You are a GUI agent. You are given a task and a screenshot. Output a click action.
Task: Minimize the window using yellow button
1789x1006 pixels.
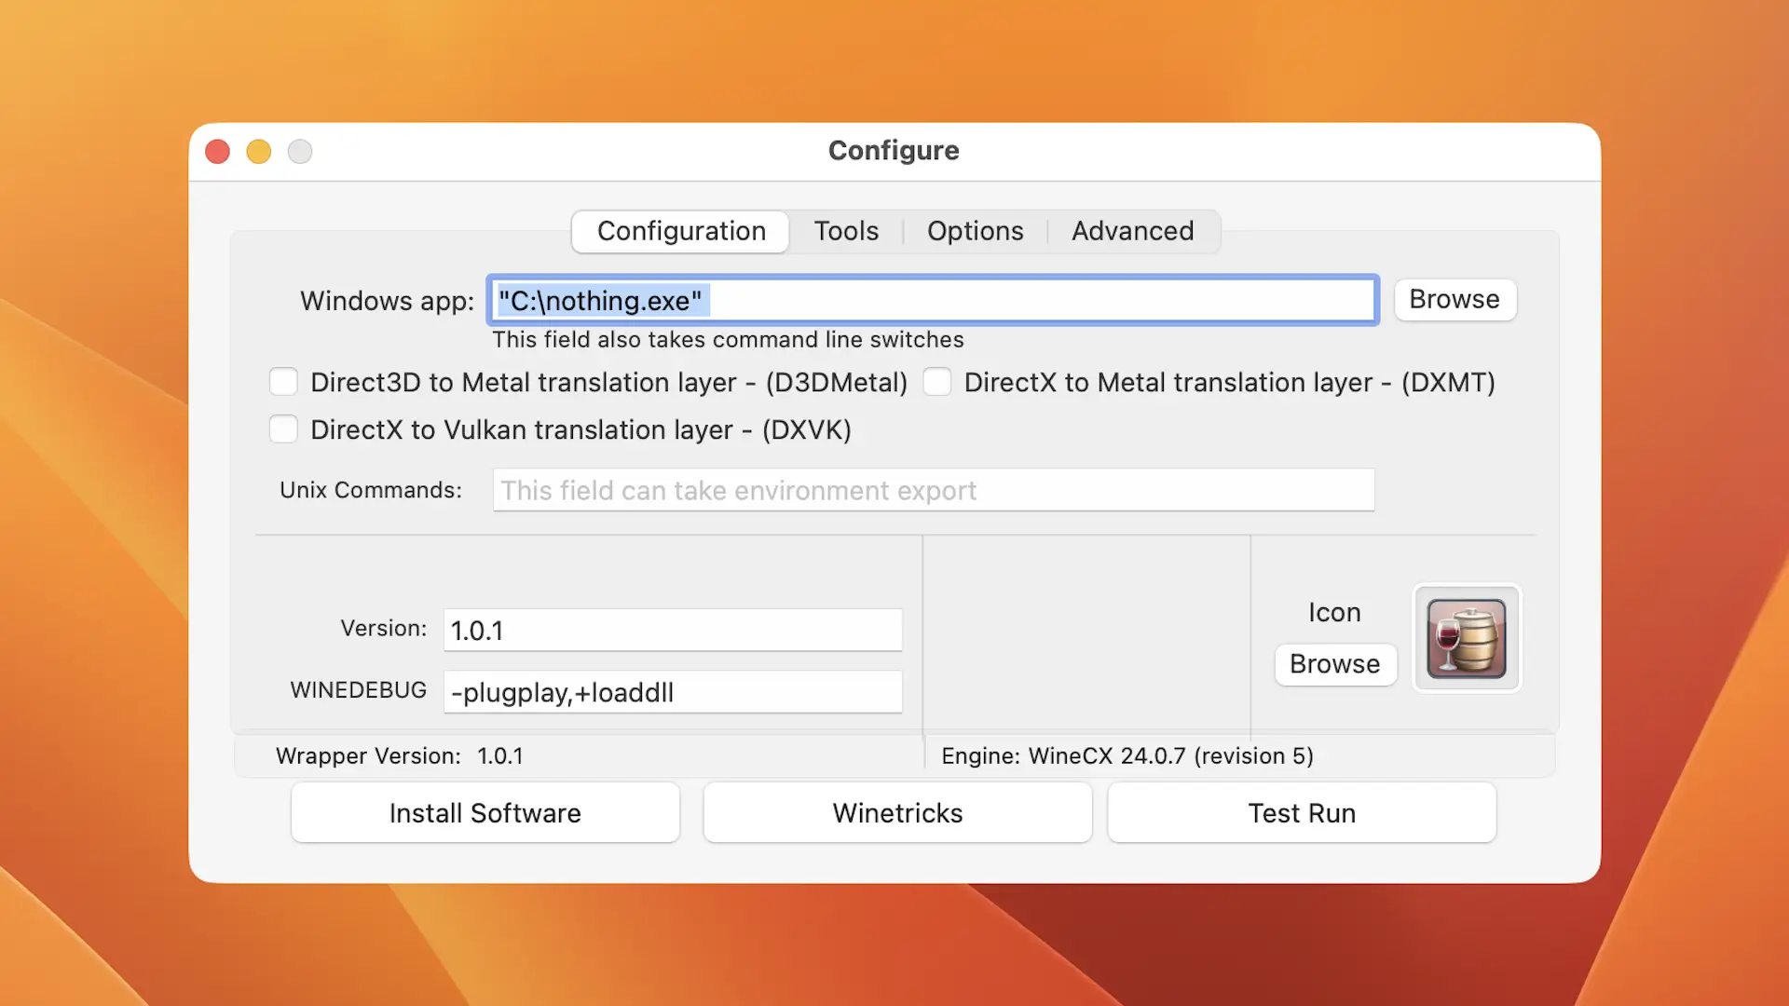click(x=259, y=151)
